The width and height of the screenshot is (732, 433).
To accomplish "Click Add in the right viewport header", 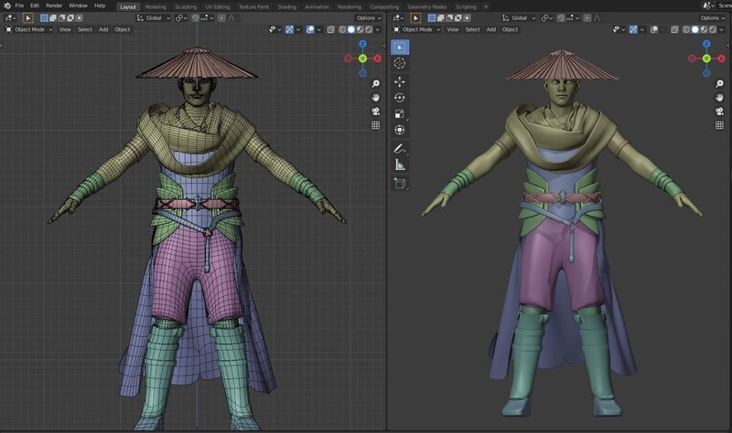I will 491,29.
